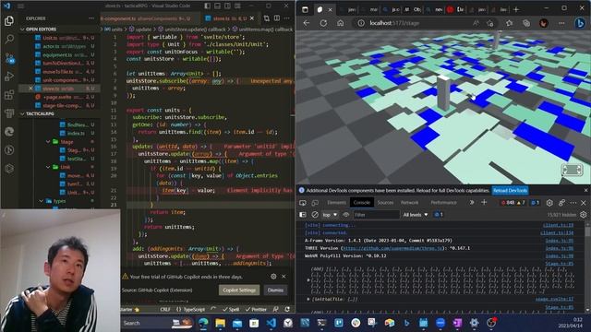Click the split editor icon in VS Code
The width and height of the screenshot is (591, 332).
(277, 18)
